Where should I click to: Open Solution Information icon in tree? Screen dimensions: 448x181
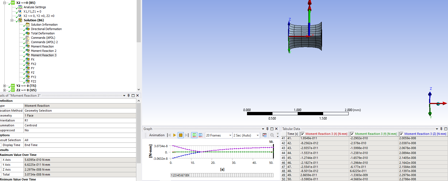pos(28,25)
